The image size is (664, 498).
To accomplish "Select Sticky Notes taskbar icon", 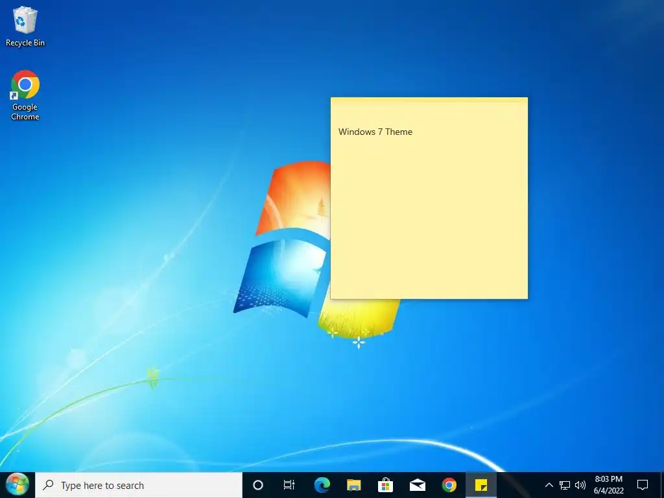I will click(480, 485).
